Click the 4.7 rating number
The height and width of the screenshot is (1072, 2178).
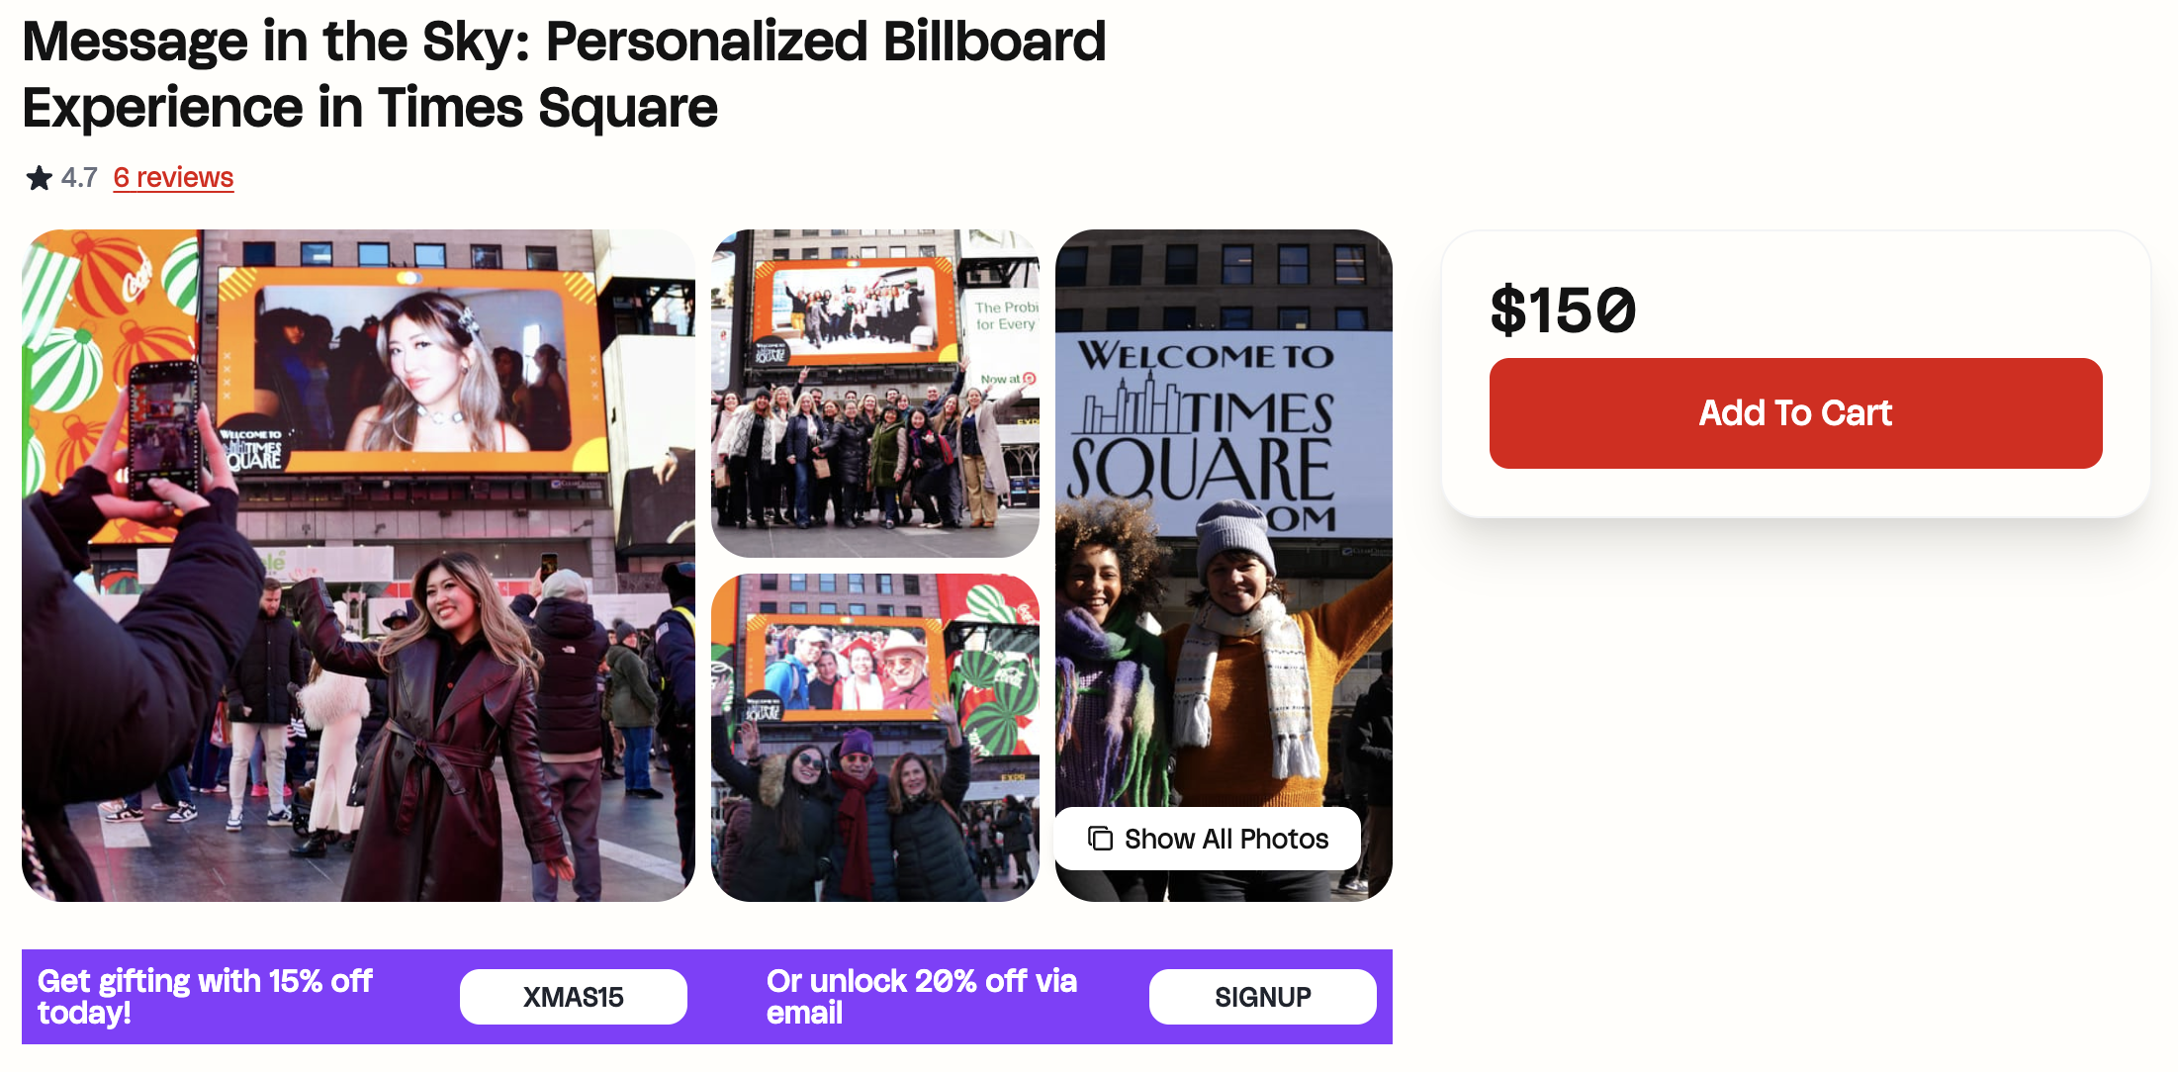tap(79, 178)
